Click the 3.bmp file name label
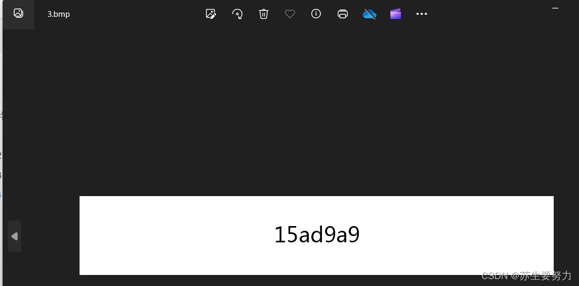Viewport: 579px width, 286px height. point(58,14)
